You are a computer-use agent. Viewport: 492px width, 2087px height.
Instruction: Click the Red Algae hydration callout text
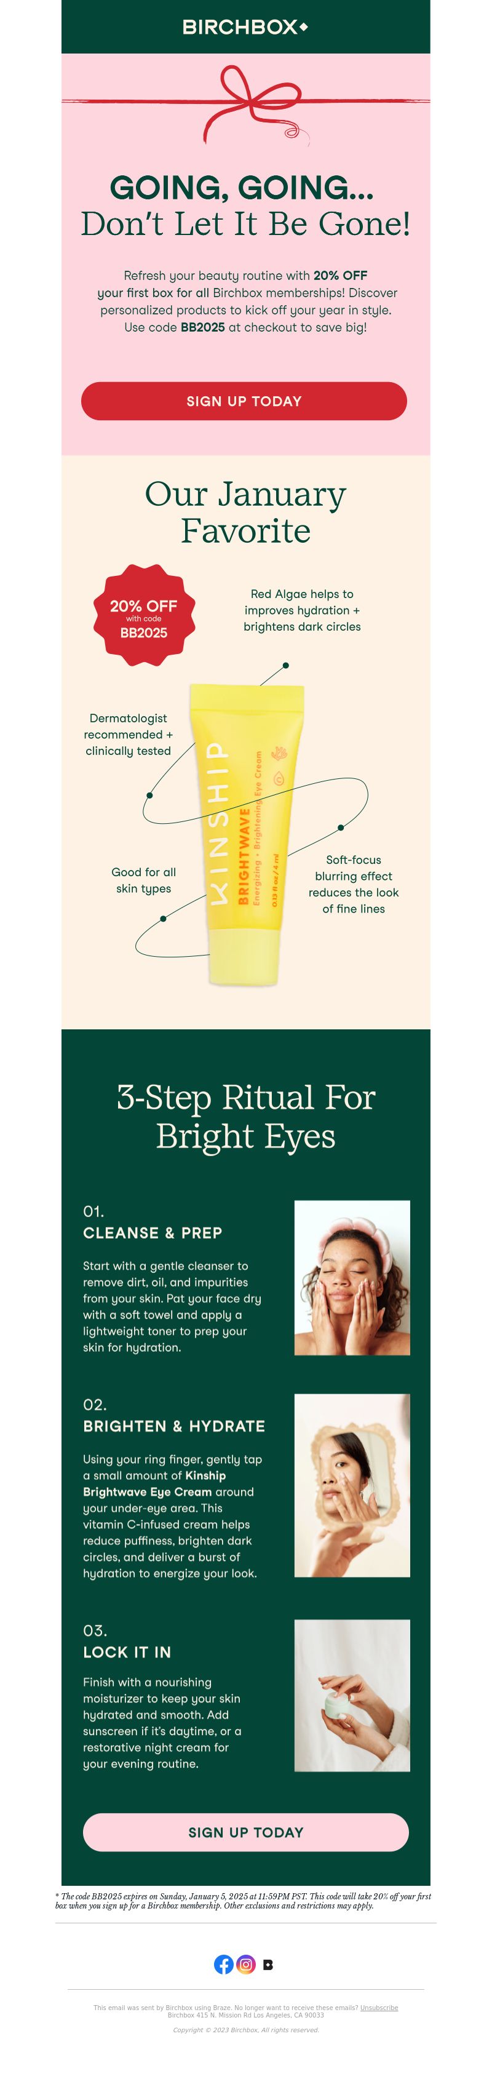click(302, 610)
